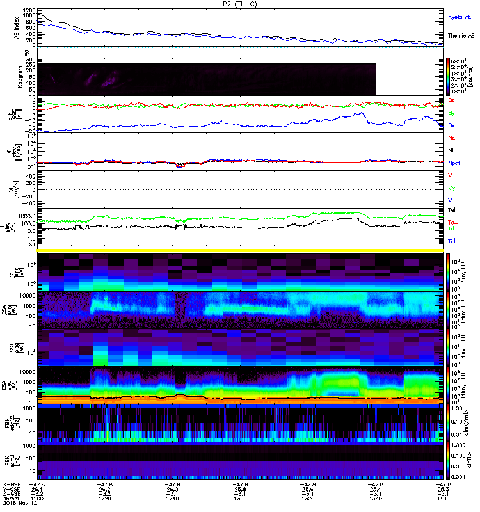480x512 pixels.
Task: Click the blue Bx legend label
Action: [451, 125]
